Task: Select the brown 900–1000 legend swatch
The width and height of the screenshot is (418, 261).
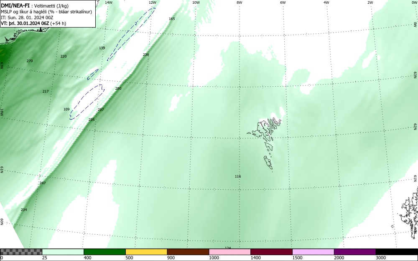Action: (x=188, y=252)
